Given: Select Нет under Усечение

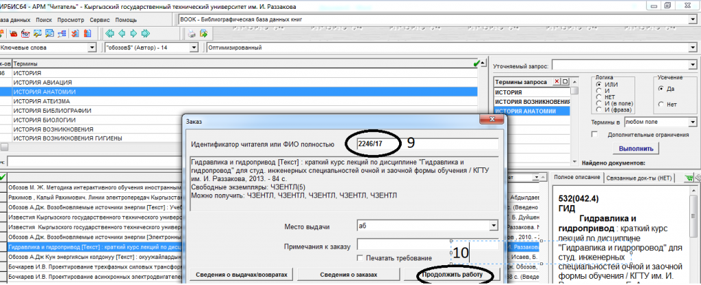Looking at the screenshot, I should click(x=661, y=103).
